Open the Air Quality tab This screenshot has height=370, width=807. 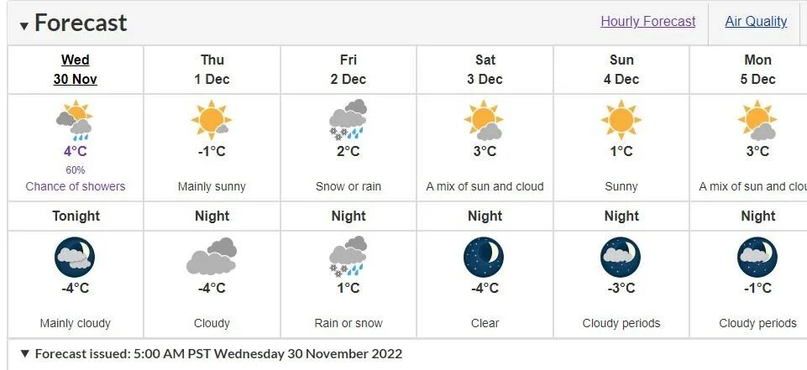click(x=756, y=22)
